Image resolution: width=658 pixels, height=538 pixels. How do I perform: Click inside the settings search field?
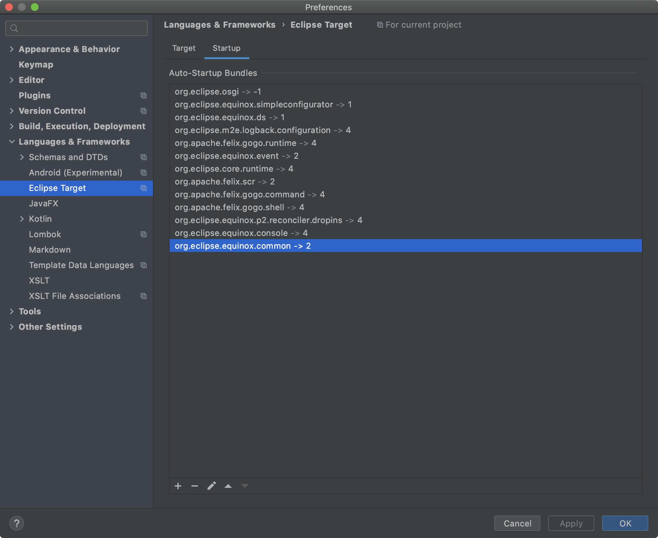80,28
